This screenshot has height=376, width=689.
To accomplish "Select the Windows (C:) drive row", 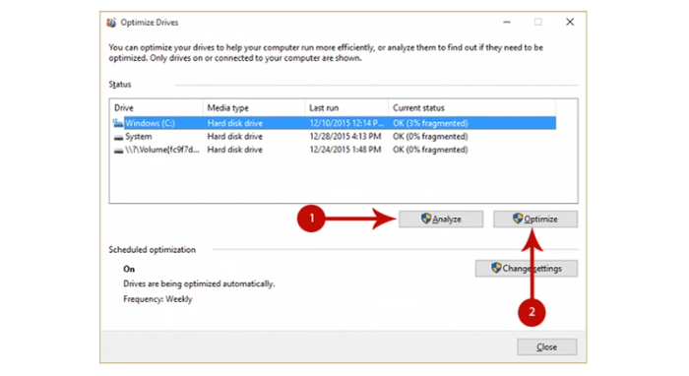I will [x=334, y=123].
